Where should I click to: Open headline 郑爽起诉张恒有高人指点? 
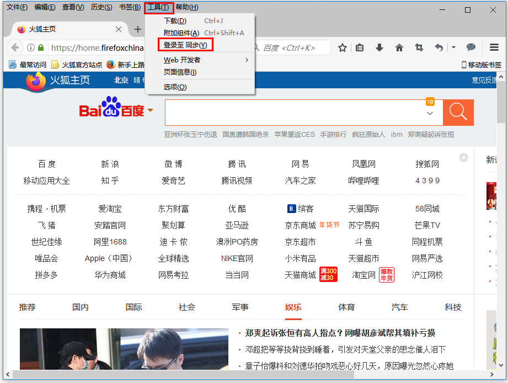pos(340,333)
